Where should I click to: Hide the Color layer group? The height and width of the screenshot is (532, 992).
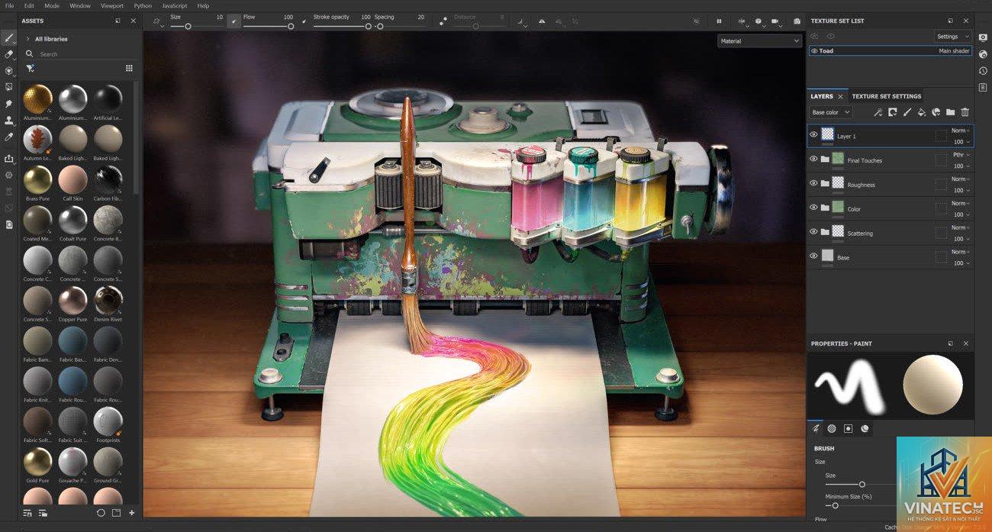coord(813,208)
